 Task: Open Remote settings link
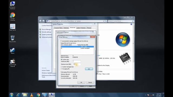(46, 32)
